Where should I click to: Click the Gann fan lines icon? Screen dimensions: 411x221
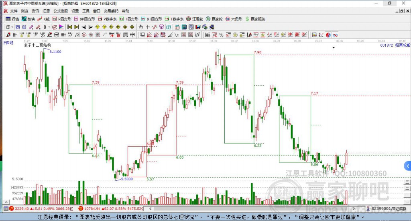coord(149,35)
